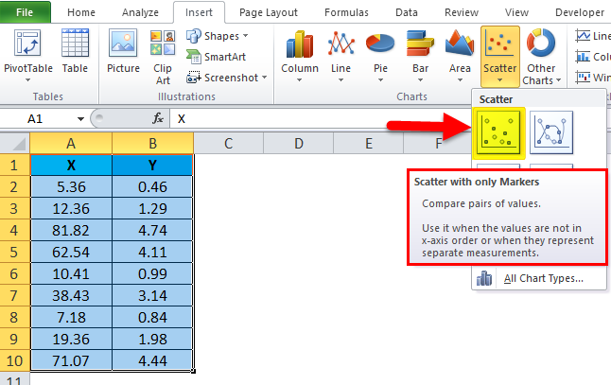Switch to the Home tab
This screenshot has width=611, height=385.
81,12
